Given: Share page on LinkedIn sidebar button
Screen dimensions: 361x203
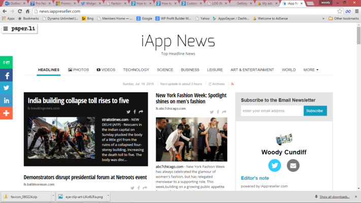Looking at the screenshot, I should [x=6, y=100].
